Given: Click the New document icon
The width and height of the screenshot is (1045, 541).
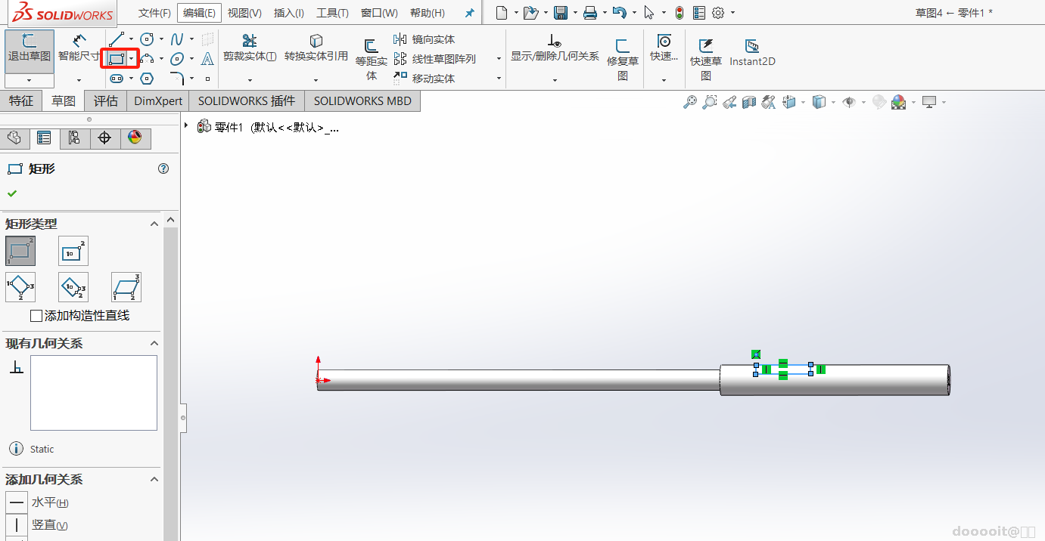Looking at the screenshot, I should coord(502,12).
